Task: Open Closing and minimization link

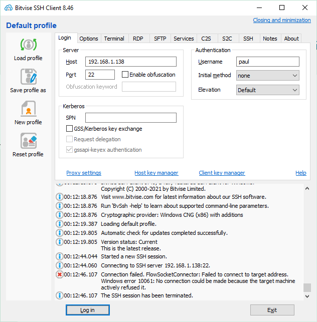Action: [x=282, y=20]
